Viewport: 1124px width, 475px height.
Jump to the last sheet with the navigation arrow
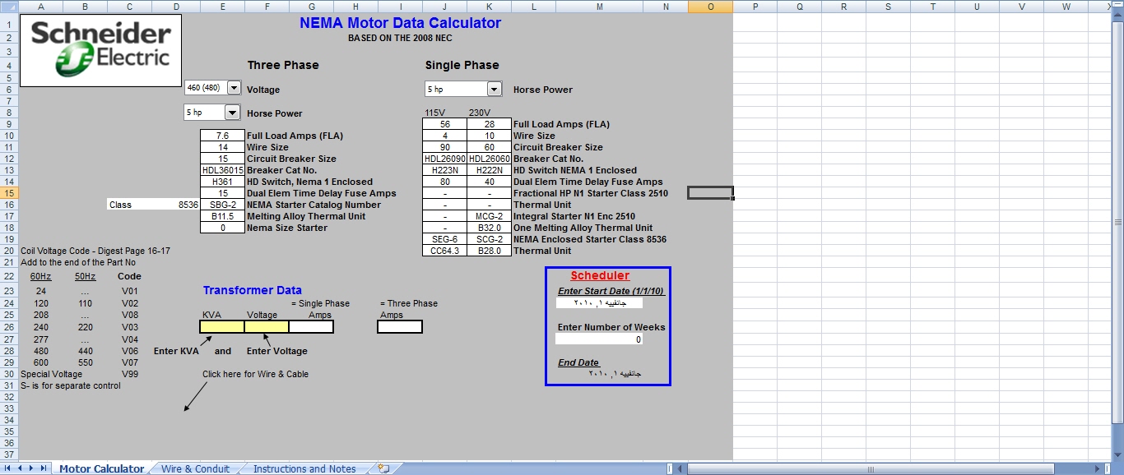pyautogui.click(x=43, y=468)
